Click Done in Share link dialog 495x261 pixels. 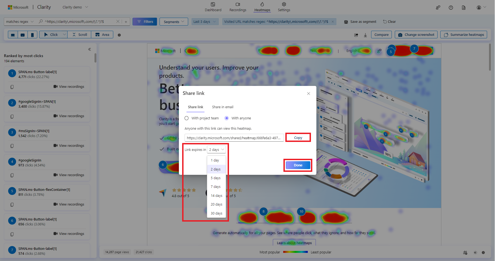[298, 165]
